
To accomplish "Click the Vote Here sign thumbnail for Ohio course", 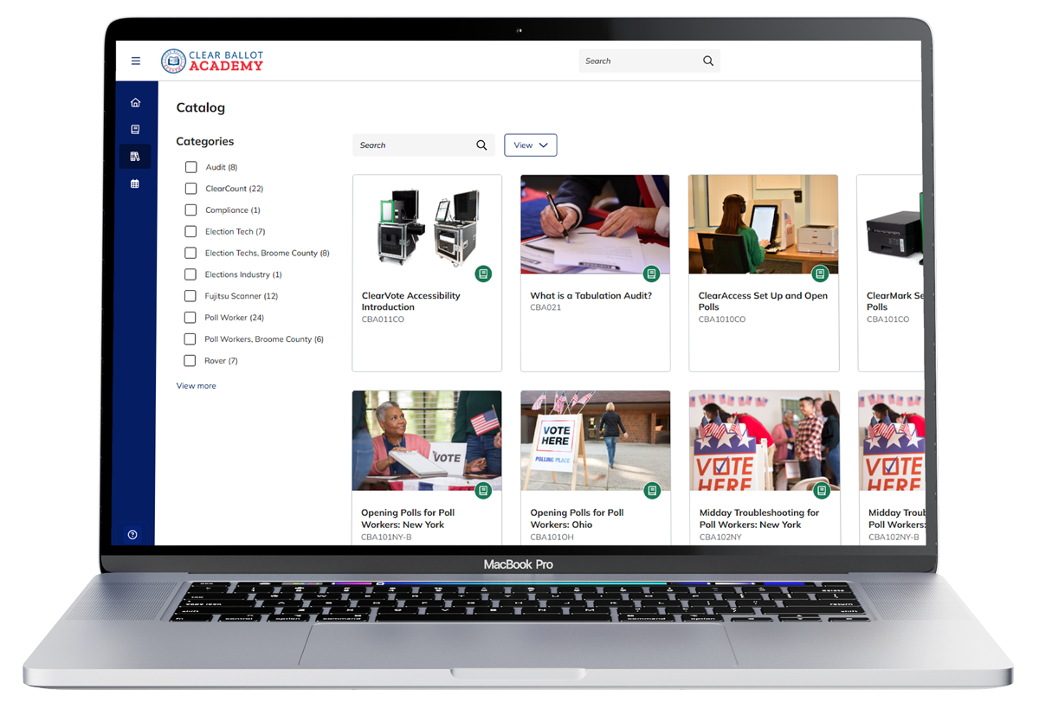I will point(595,441).
